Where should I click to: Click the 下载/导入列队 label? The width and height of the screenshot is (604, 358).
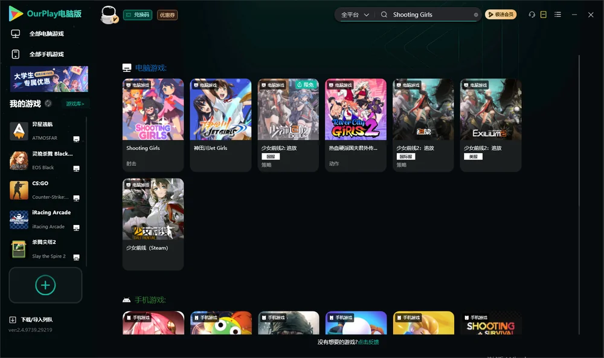click(x=37, y=320)
